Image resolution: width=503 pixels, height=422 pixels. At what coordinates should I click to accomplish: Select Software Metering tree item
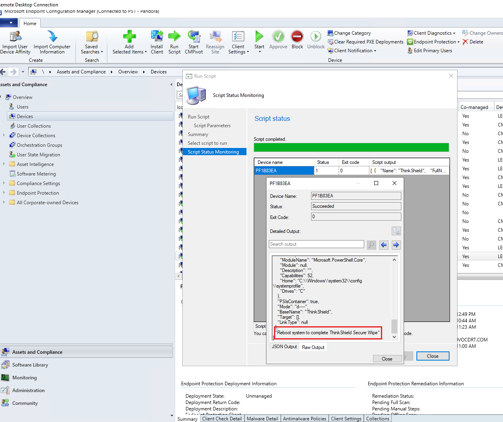(x=36, y=174)
